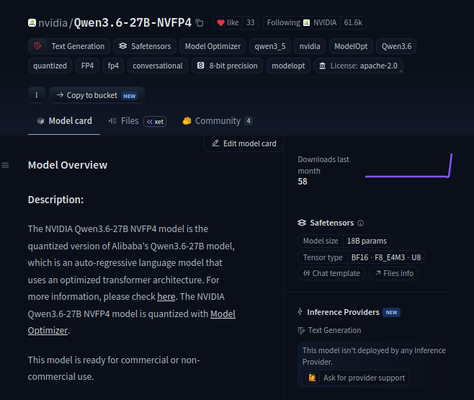Click the Description: heading
The width and height of the screenshot is (474, 400).
pos(55,200)
